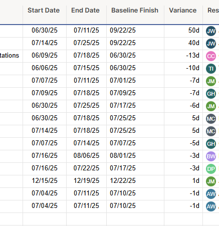The height and width of the screenshot is (226, 219).
Task: Click the TI resource avatar
Action: [211, 69]
